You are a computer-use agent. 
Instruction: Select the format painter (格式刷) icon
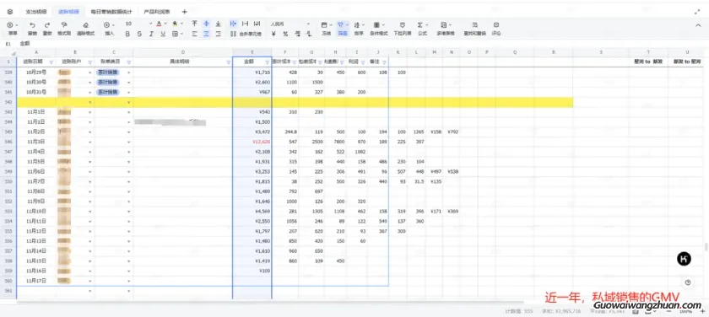[x=64, y=25]
